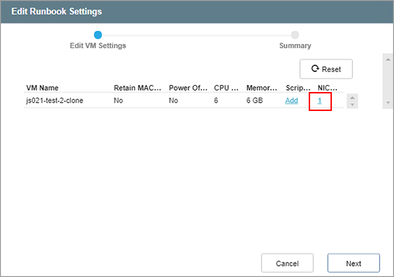This screenshot has width=394, height=277.
Task: Click the Add link in the Script column
Action: 292,100
